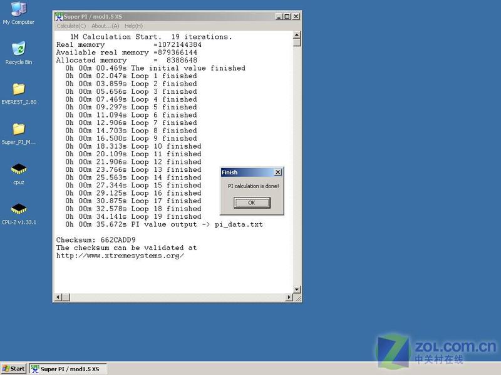Click the 'Real memory =1072144384' line
Screen dimensions: 501x375
(129, 44)
